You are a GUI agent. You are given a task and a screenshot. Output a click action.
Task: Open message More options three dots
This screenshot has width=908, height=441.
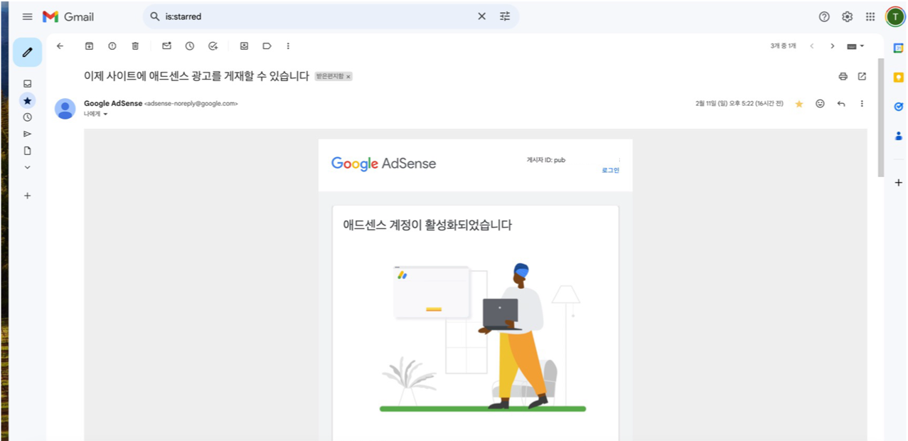(862, 104)
